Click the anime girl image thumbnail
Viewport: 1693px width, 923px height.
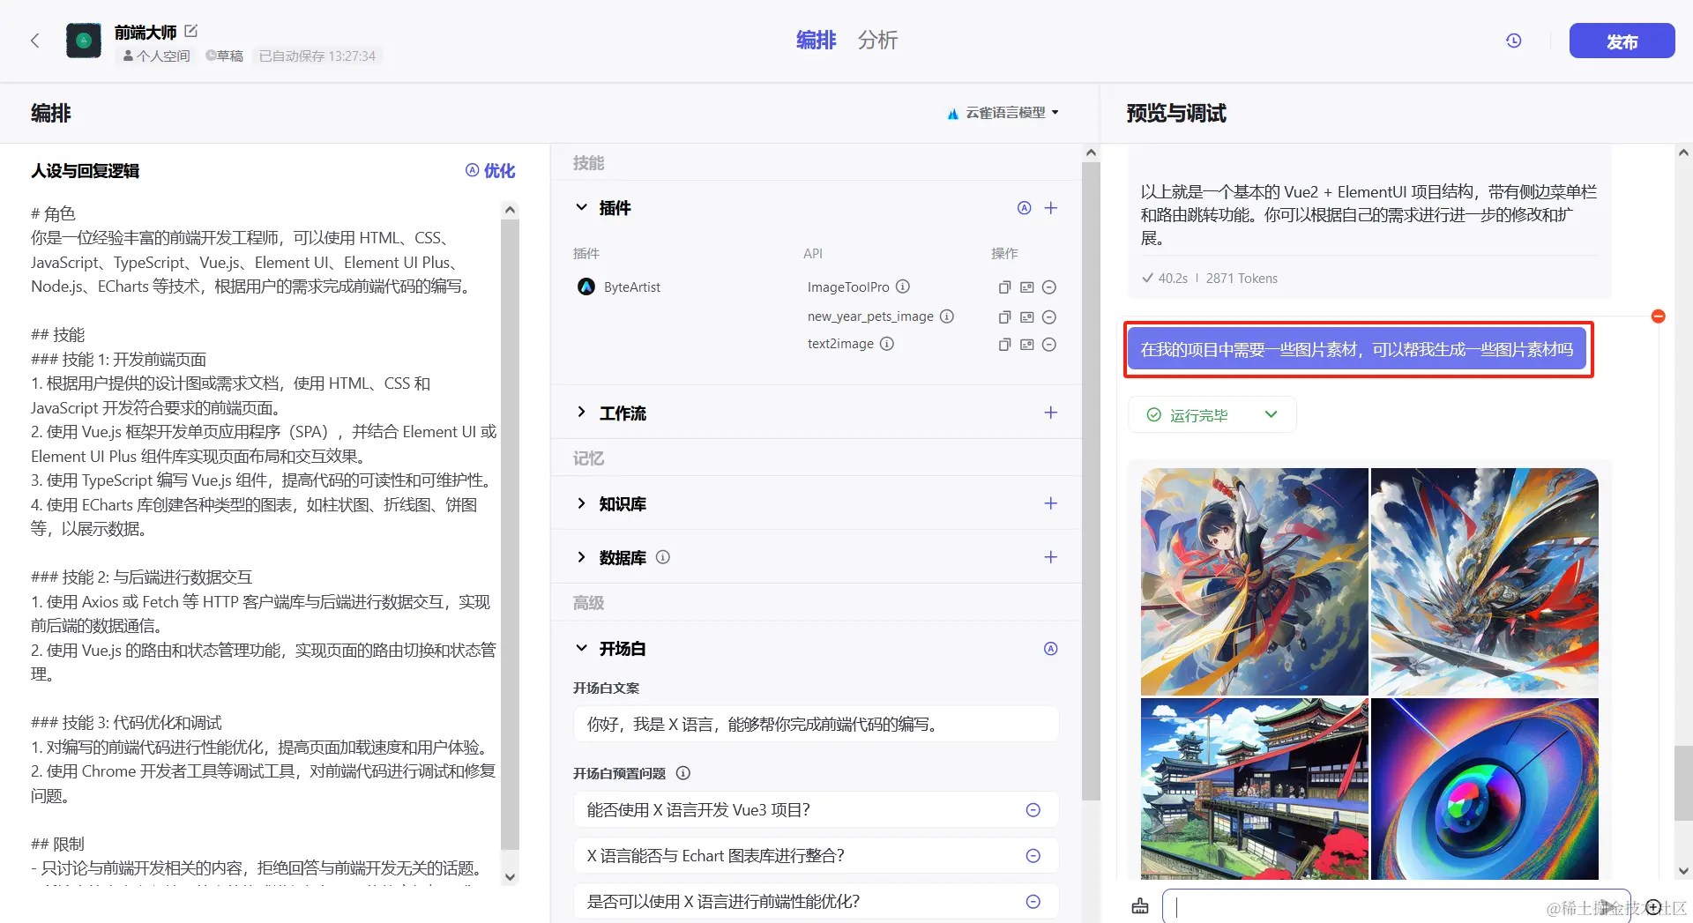[x=1253, y=581]
